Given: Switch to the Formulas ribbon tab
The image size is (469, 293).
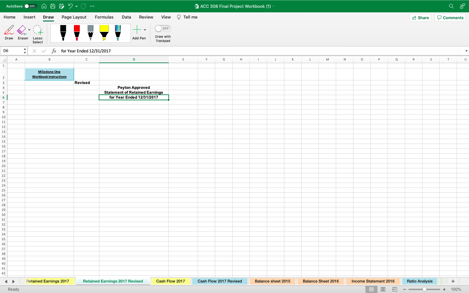Looking at the screenshot, I should (104, 17).
